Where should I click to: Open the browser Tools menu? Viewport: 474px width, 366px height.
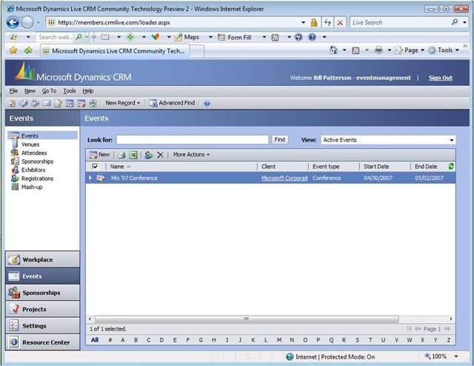point(444,50)
